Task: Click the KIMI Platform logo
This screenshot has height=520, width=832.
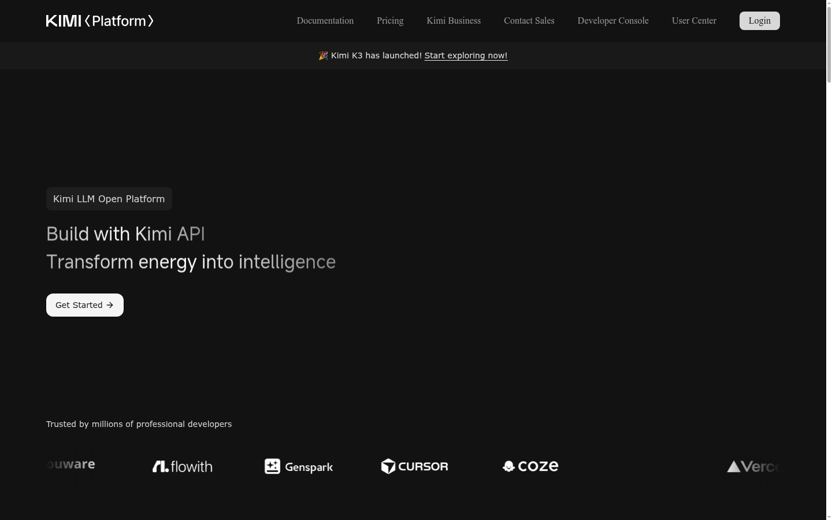Action: point(100,21)
